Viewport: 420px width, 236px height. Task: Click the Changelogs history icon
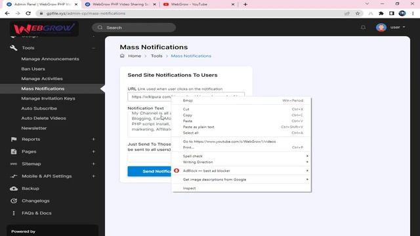click(x=14, y=201)
